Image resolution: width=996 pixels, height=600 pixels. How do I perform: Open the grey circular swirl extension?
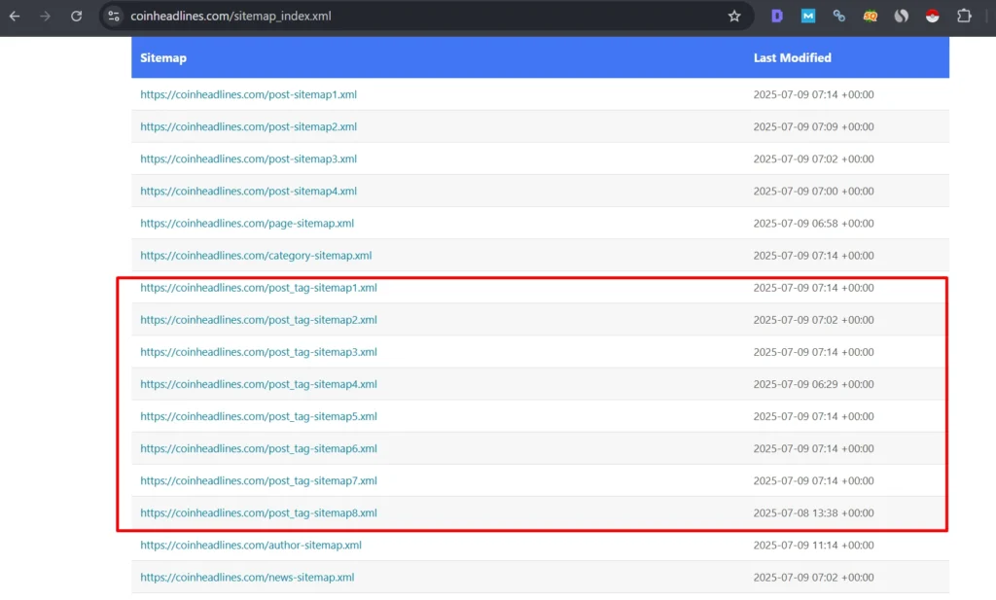902,16
